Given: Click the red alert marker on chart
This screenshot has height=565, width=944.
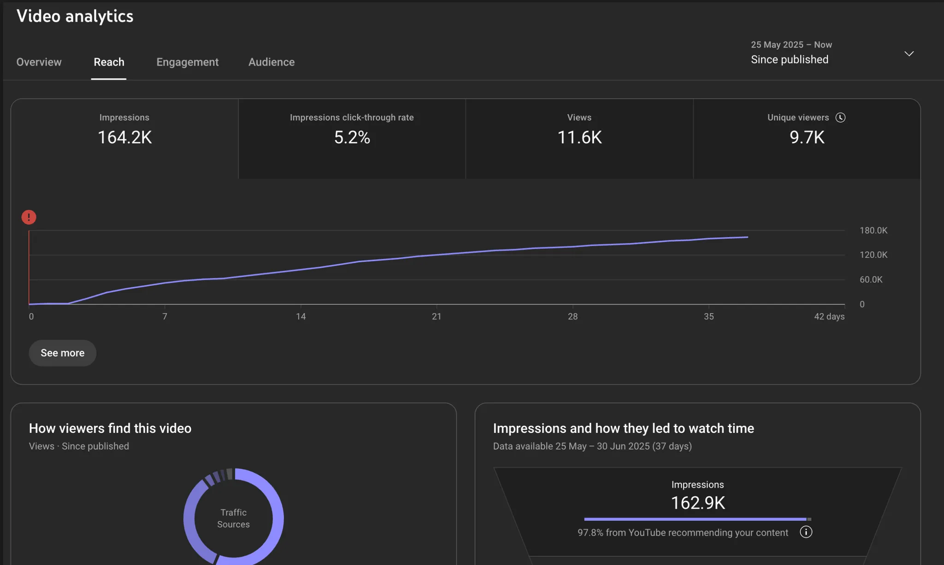Looking at the screenshot, I should (x=29, y=217).
